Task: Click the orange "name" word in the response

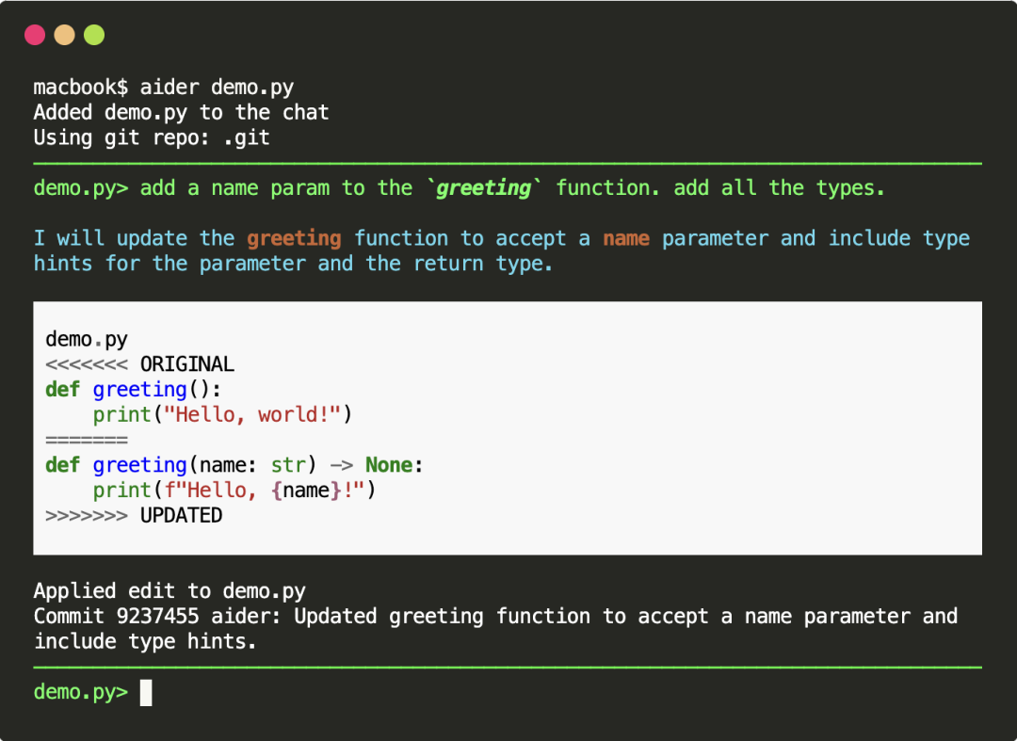Action: click(626, 239)
